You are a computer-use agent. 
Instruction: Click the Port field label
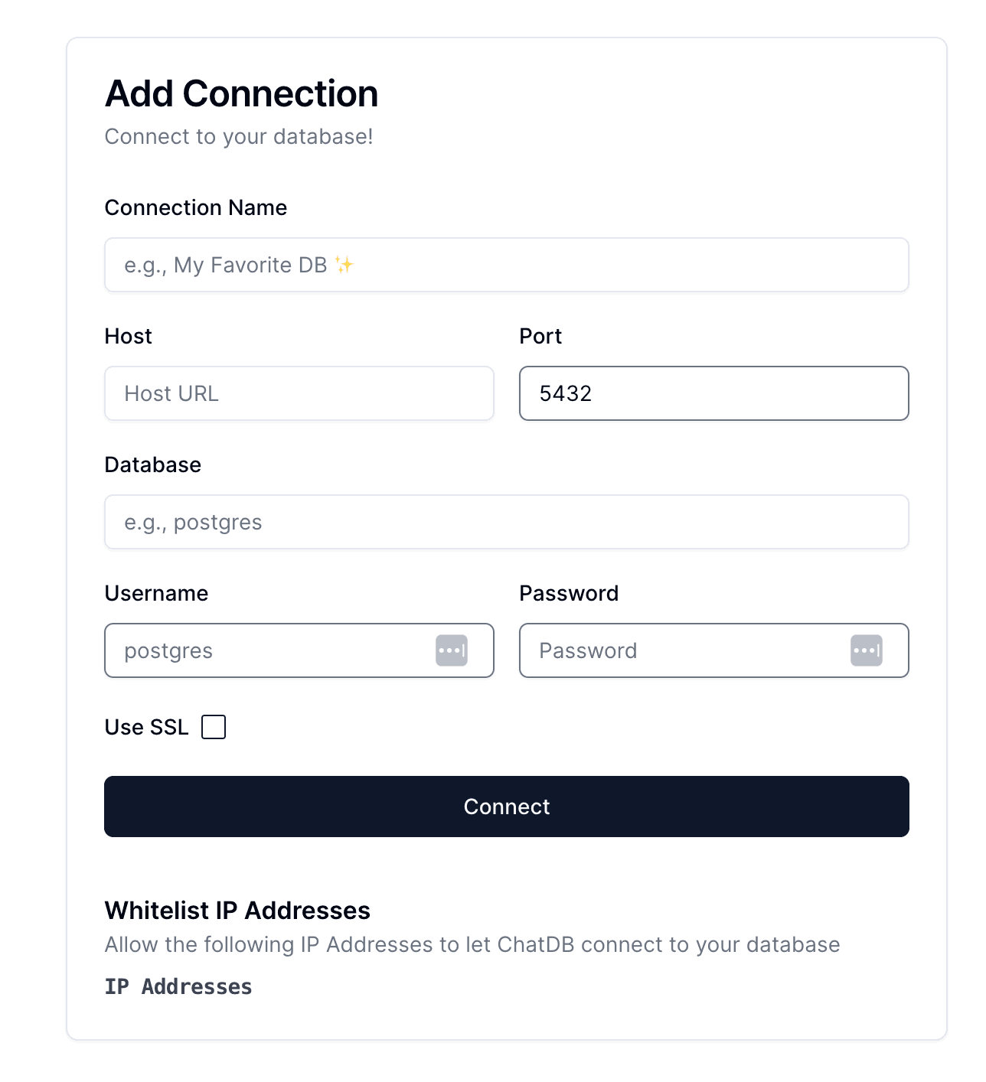pos(540,336)
